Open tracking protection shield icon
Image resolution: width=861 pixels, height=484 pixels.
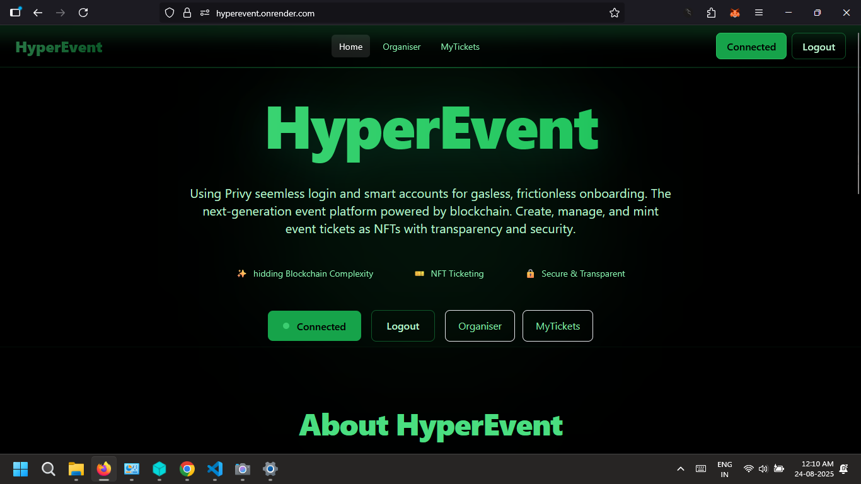[x=169, y=13]
